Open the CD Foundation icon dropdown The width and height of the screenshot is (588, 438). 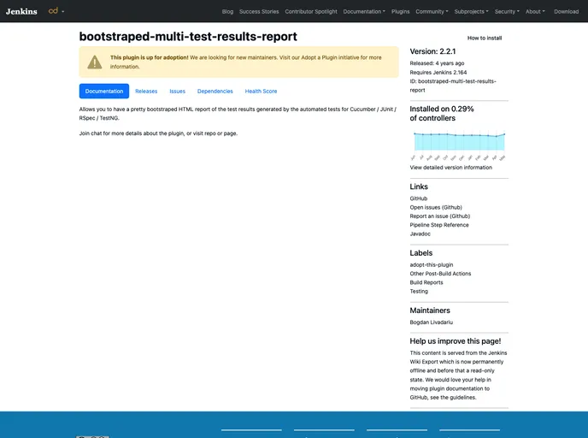tap(56, 11)
